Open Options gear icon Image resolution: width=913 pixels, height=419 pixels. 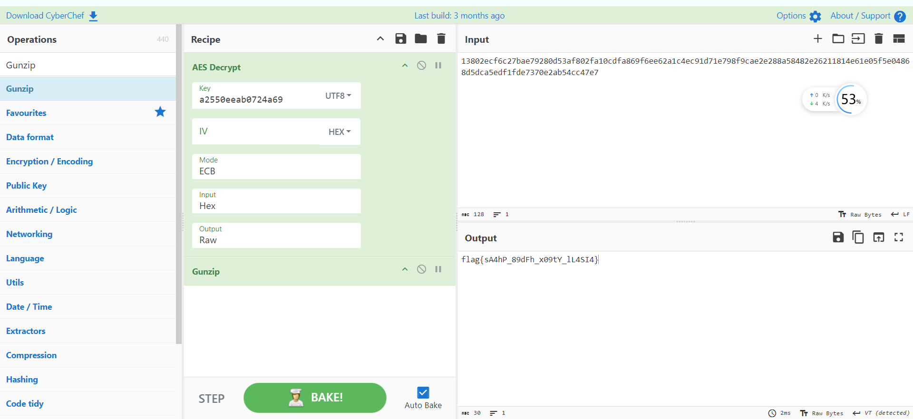[x=815, y=16]
